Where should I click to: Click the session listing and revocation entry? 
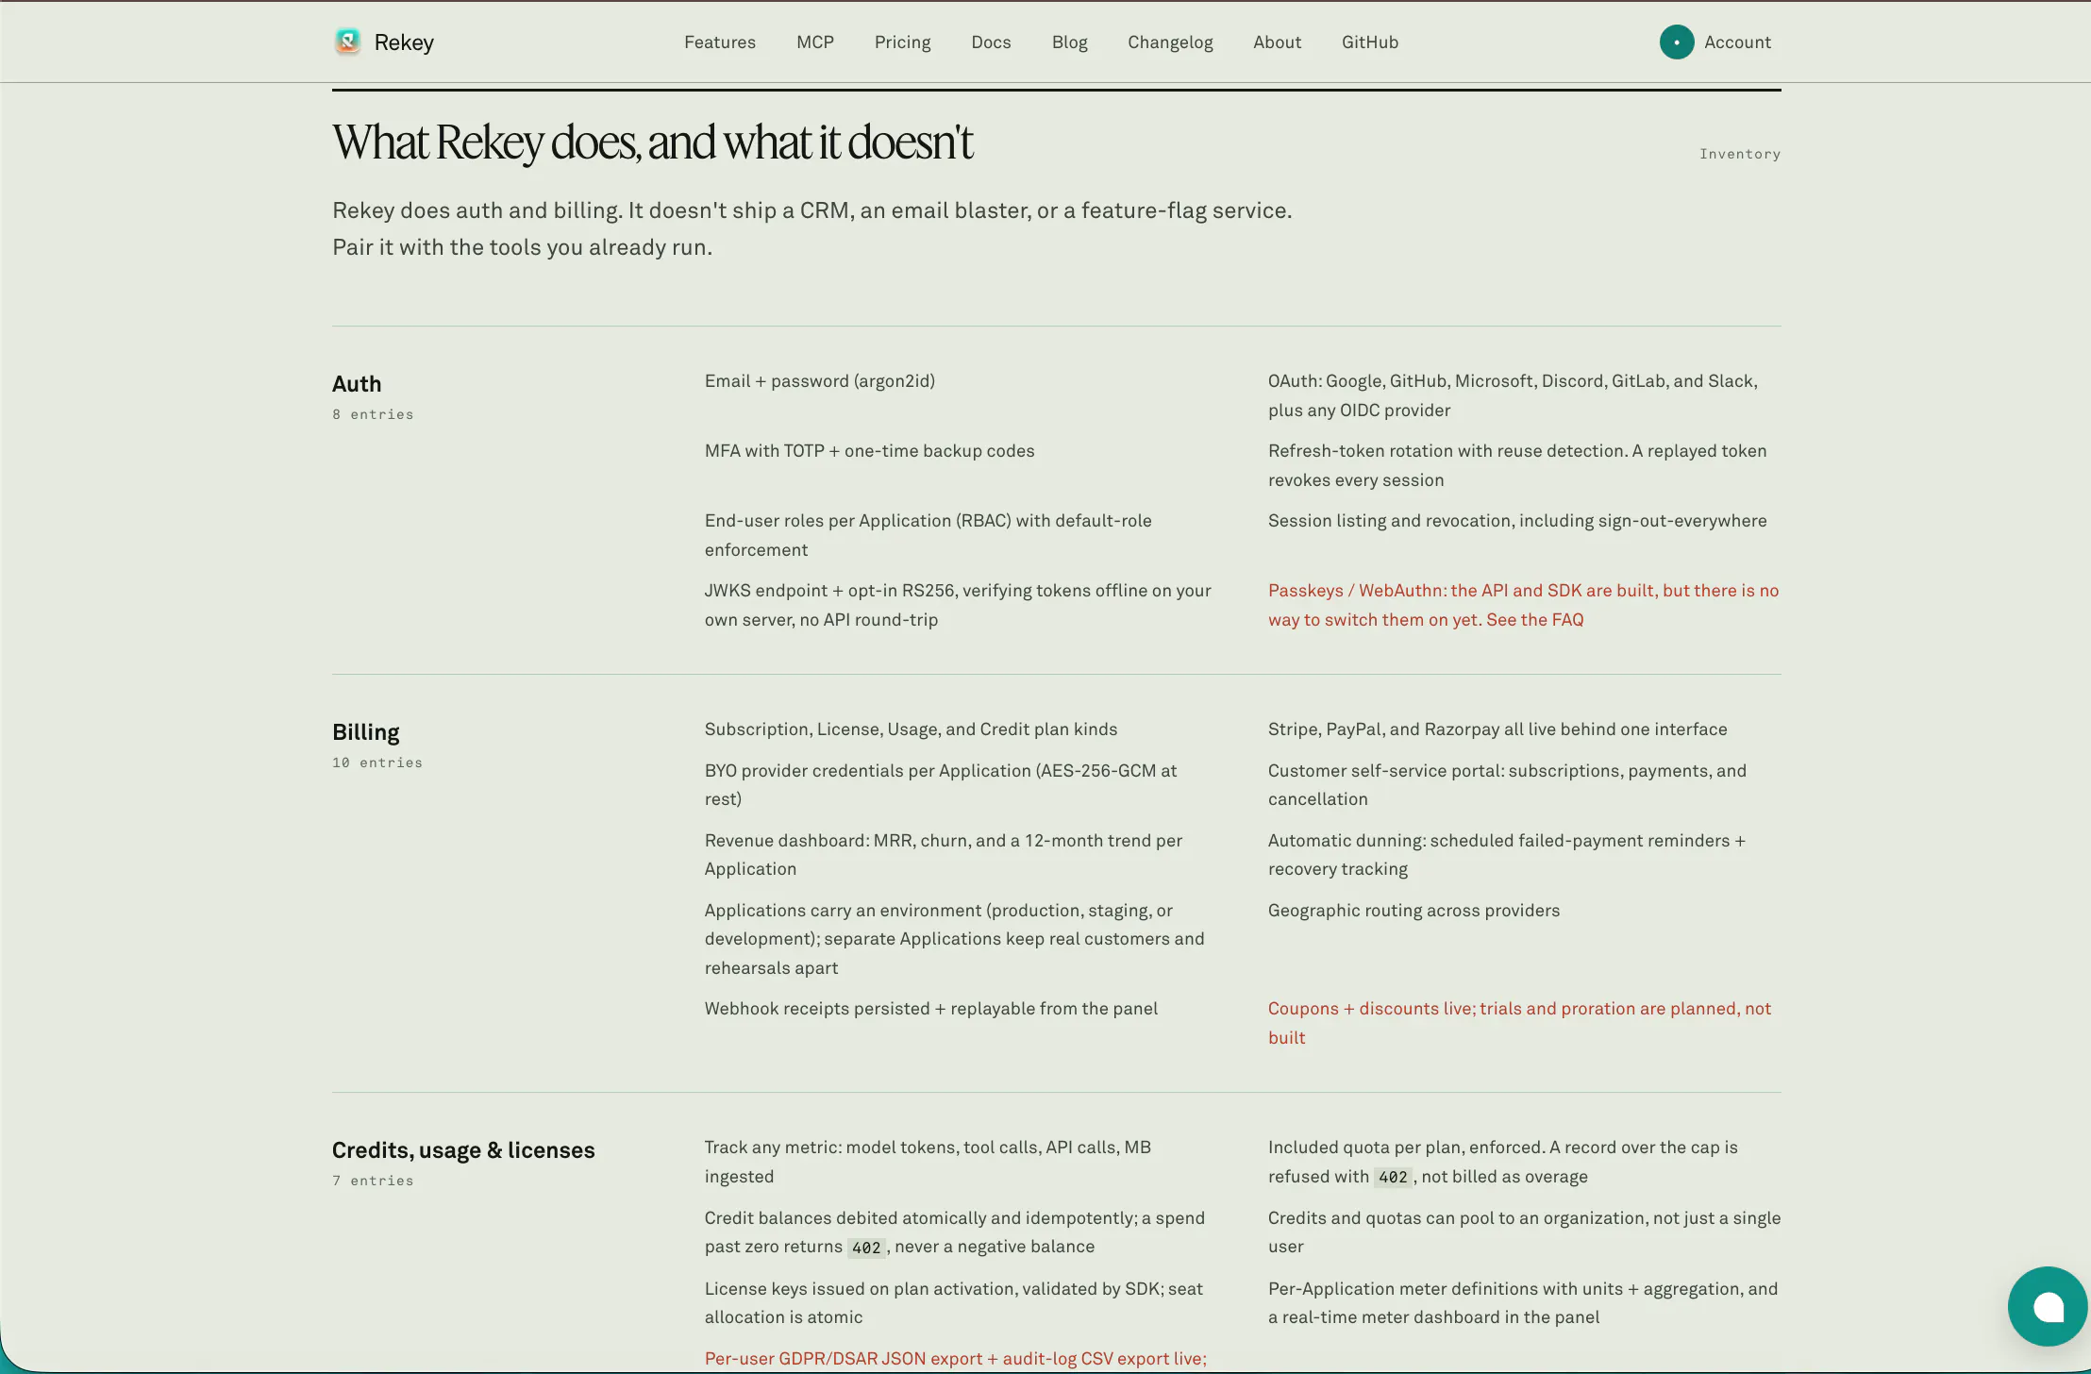pos(1517,521)
